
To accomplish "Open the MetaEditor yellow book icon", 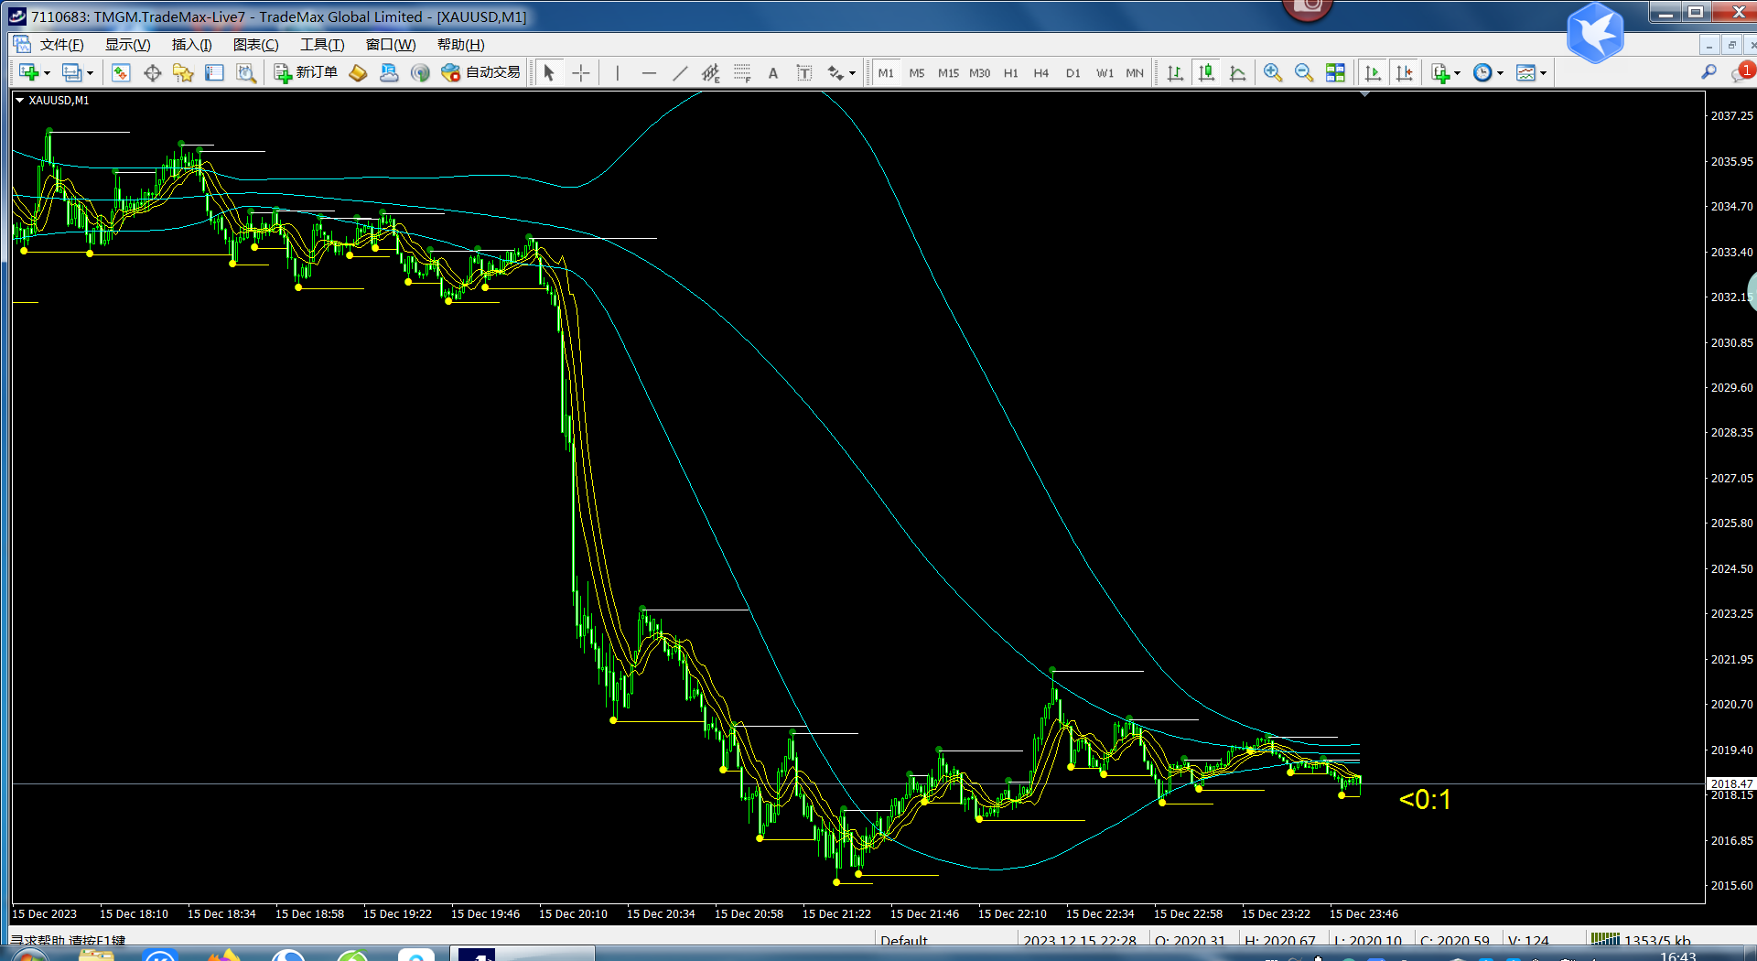I will coord(358,72).
